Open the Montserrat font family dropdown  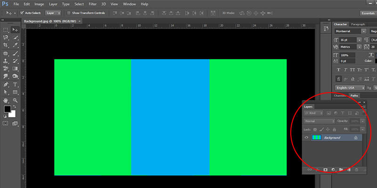click(364, 31)
